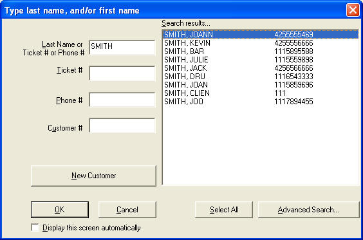
Task: Click phone number 1116543333
Action: click(293, 76)
